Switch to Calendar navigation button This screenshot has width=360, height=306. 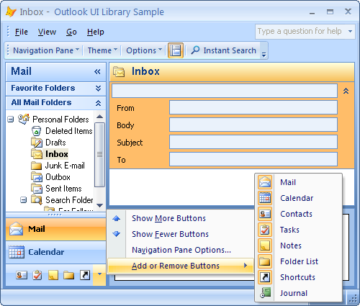55,252
